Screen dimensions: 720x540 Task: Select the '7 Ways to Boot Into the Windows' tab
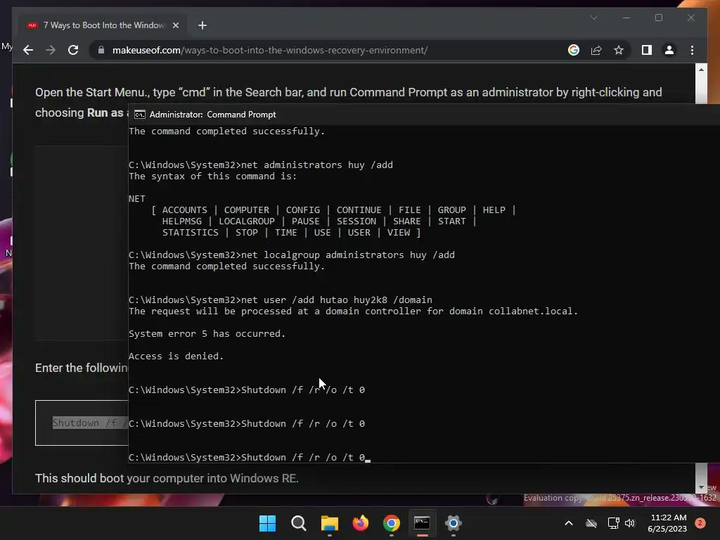tap(103, 25)
